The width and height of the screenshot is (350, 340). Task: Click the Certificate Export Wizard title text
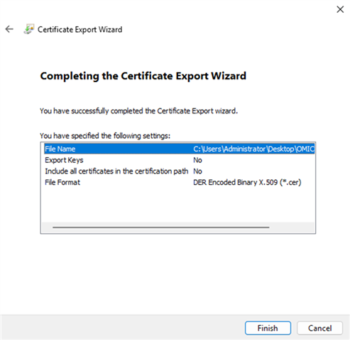point(80,30)
